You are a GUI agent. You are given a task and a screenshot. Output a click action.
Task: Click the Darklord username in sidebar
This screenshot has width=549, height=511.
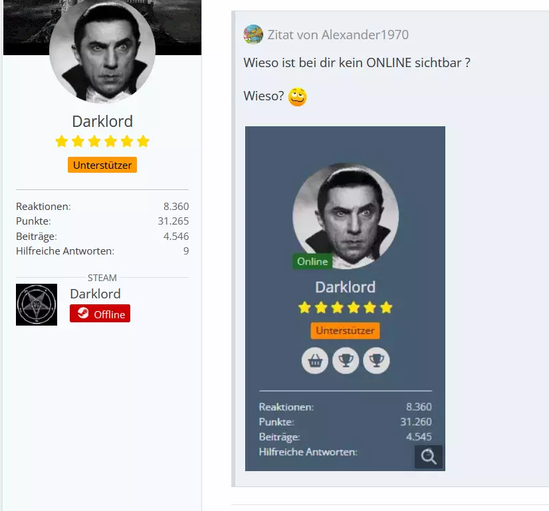click(x=102, y=122)
